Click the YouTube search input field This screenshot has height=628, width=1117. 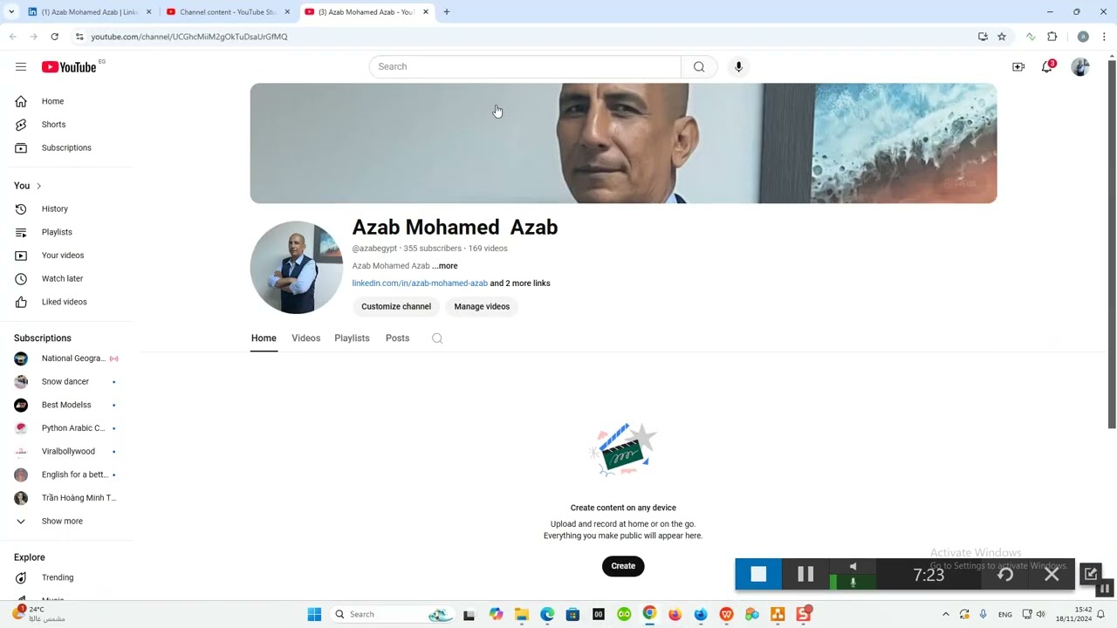tap(525, 66)
